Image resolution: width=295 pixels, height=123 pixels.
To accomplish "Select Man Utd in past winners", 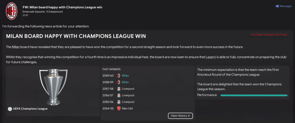I will coord(127,109).
